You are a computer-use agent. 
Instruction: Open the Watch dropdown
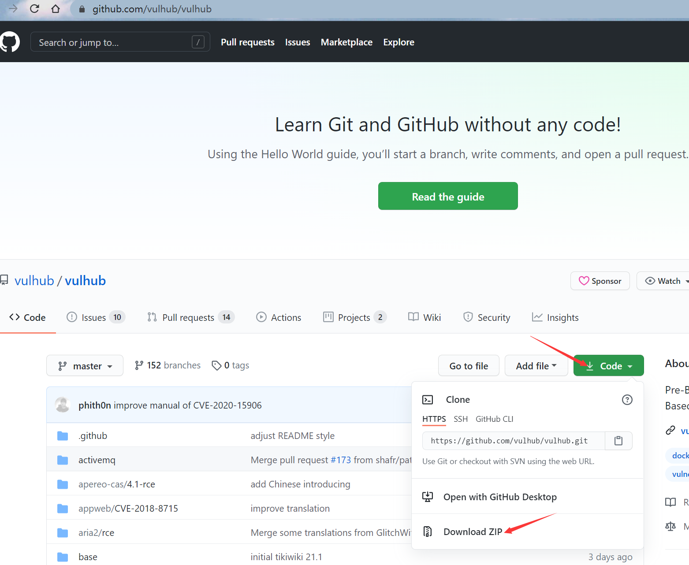click(664, 281)
